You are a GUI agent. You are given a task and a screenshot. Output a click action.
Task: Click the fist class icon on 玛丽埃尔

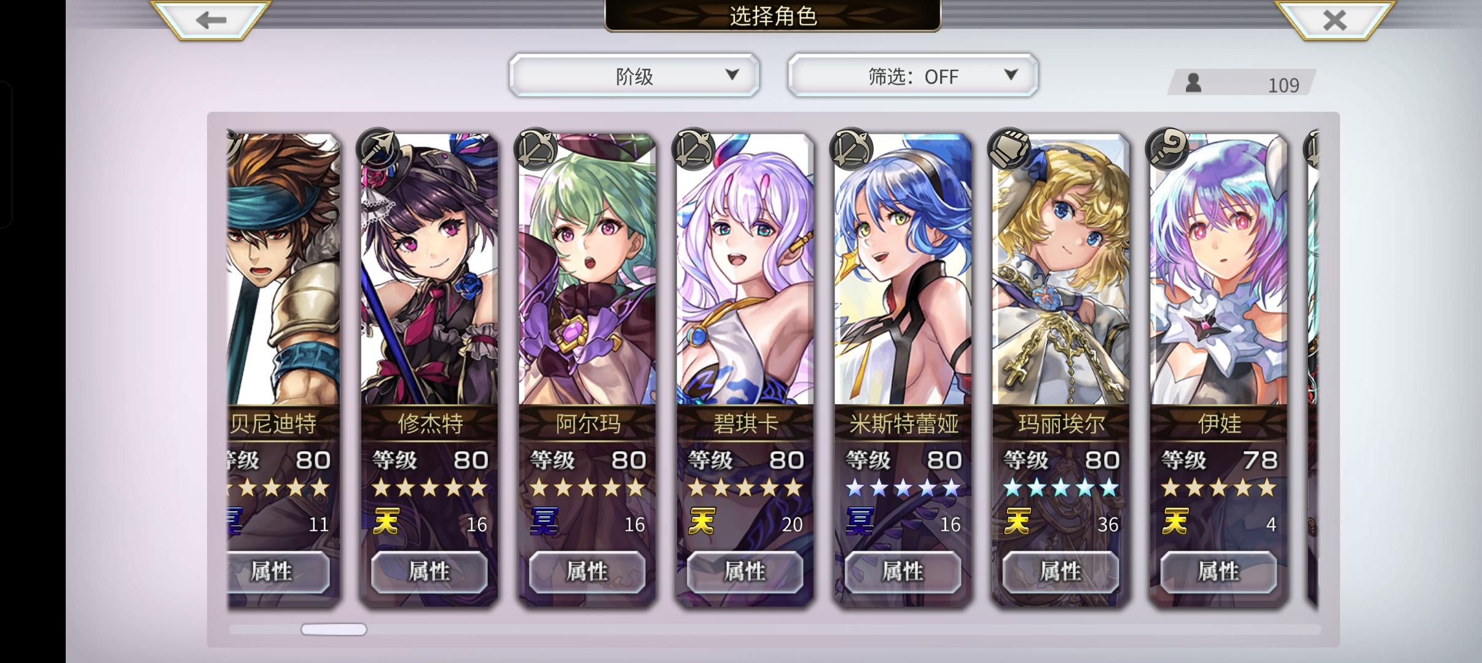pos(1009,148)
